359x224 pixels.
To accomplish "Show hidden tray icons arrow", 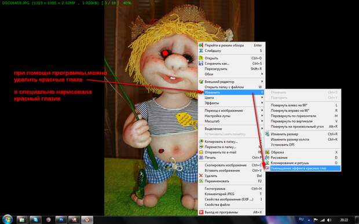I will click(309, 220).
